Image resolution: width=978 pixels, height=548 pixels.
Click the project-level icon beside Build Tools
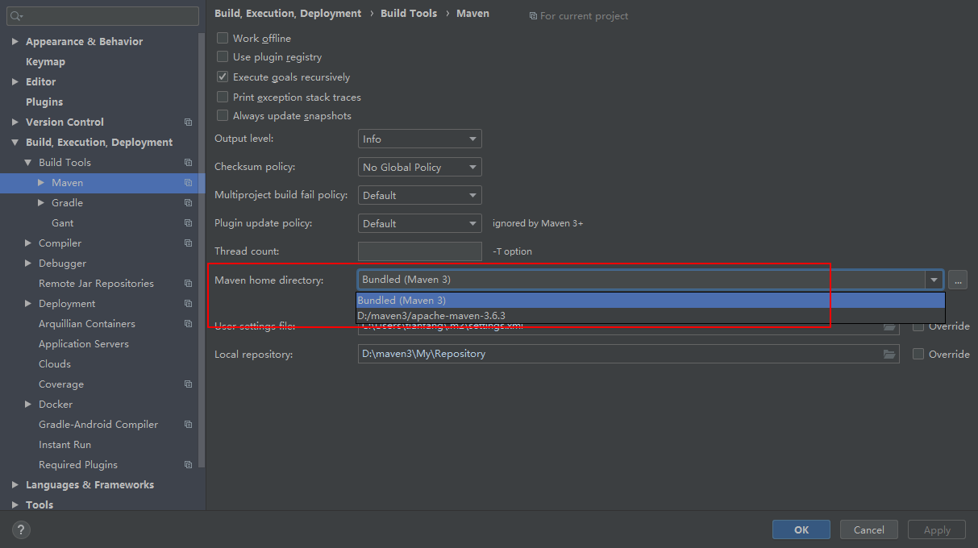[188, 163]
